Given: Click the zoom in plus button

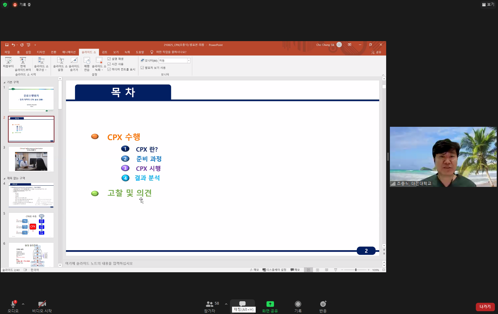Looking at the screenshot, I should click(x=369, y=270).
